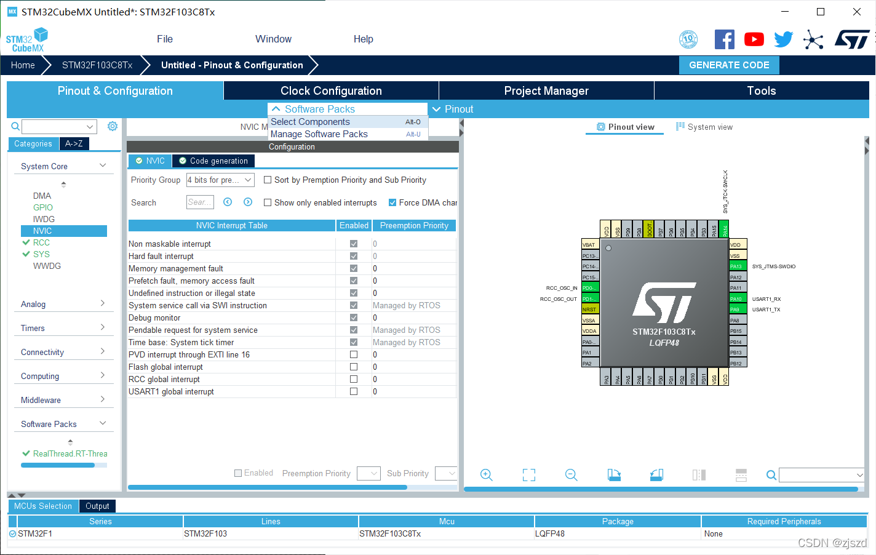Enable PVD interrupt through EXTI line 16

point(354,354)
